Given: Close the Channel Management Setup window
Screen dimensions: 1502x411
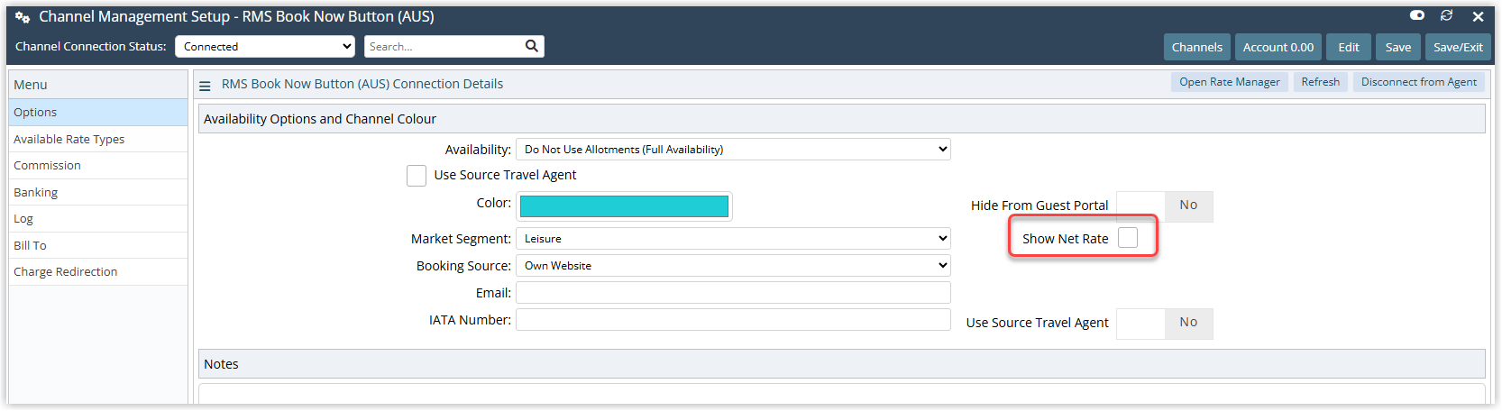Looking at the screenshot, I should pyautogui.click(x=1479, y=16).
